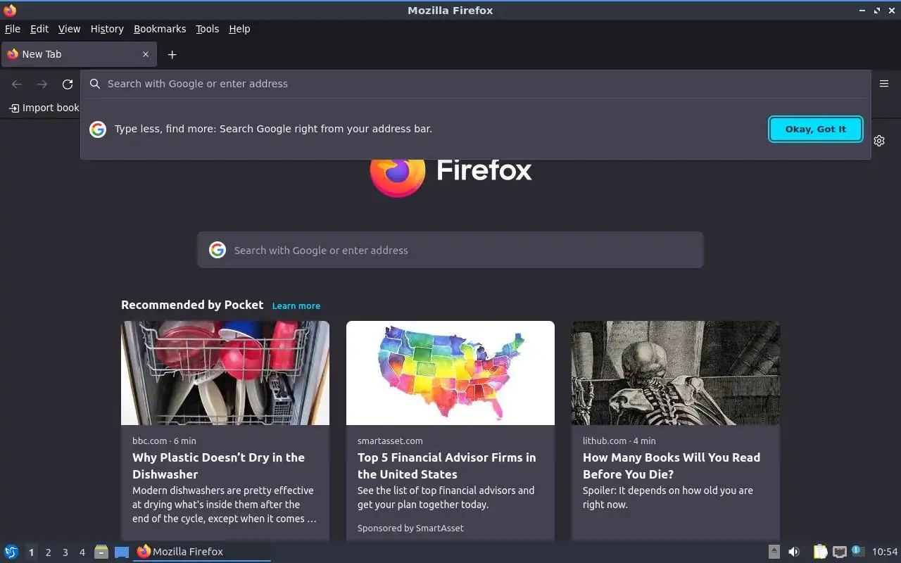
Task: Click 'Recommended by Pocket' heading
Action: click(192, 305)
